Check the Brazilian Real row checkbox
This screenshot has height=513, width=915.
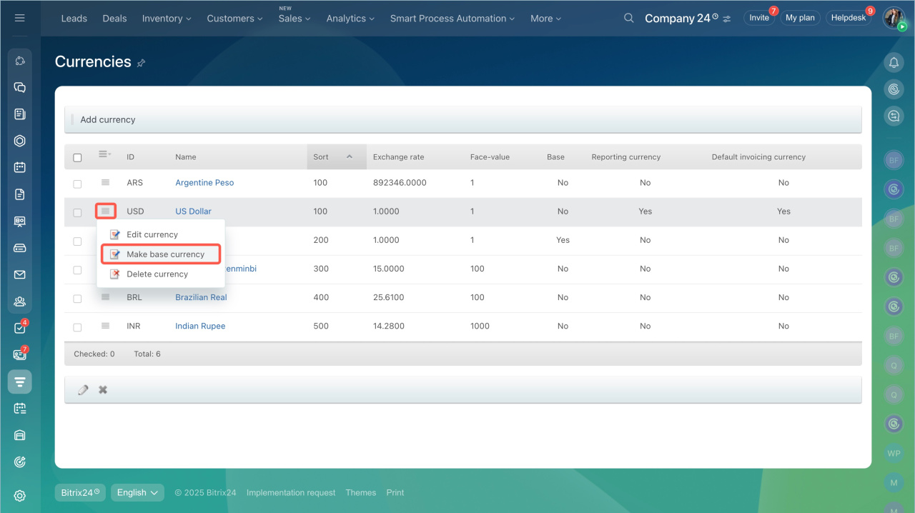[x=77, y=298]
